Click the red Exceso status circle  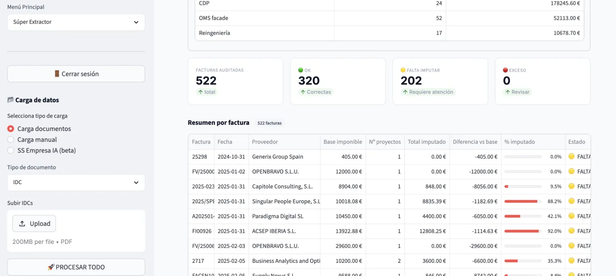pyautogui.click(x=505, y=70)
